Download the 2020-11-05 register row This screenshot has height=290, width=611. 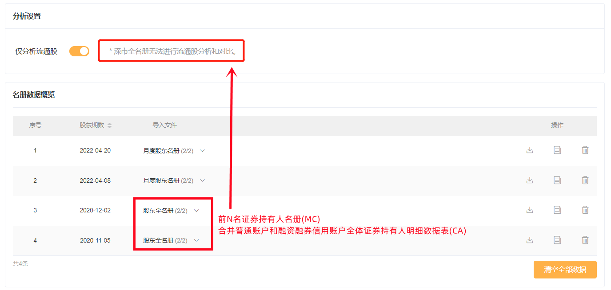pos(529,240)
